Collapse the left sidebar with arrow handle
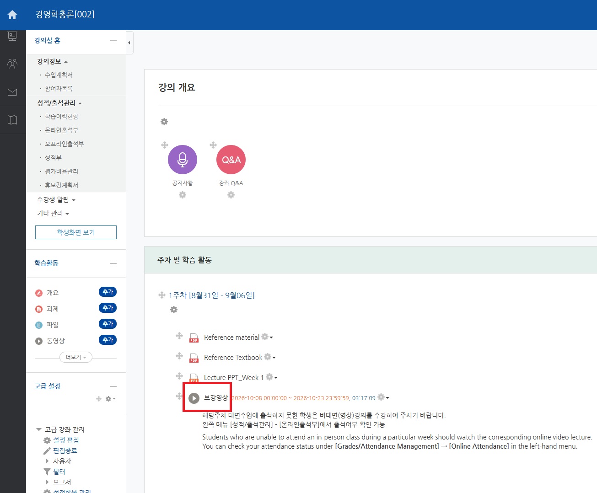 (x=129, y=43)
